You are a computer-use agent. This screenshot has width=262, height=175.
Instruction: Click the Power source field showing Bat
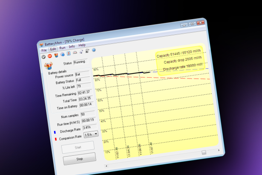82,74
